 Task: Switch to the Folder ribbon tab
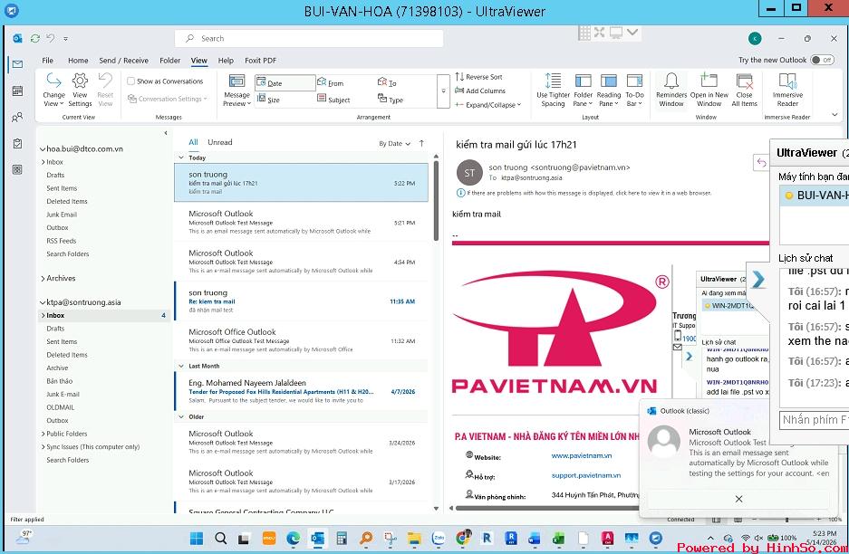coord(170,61)
